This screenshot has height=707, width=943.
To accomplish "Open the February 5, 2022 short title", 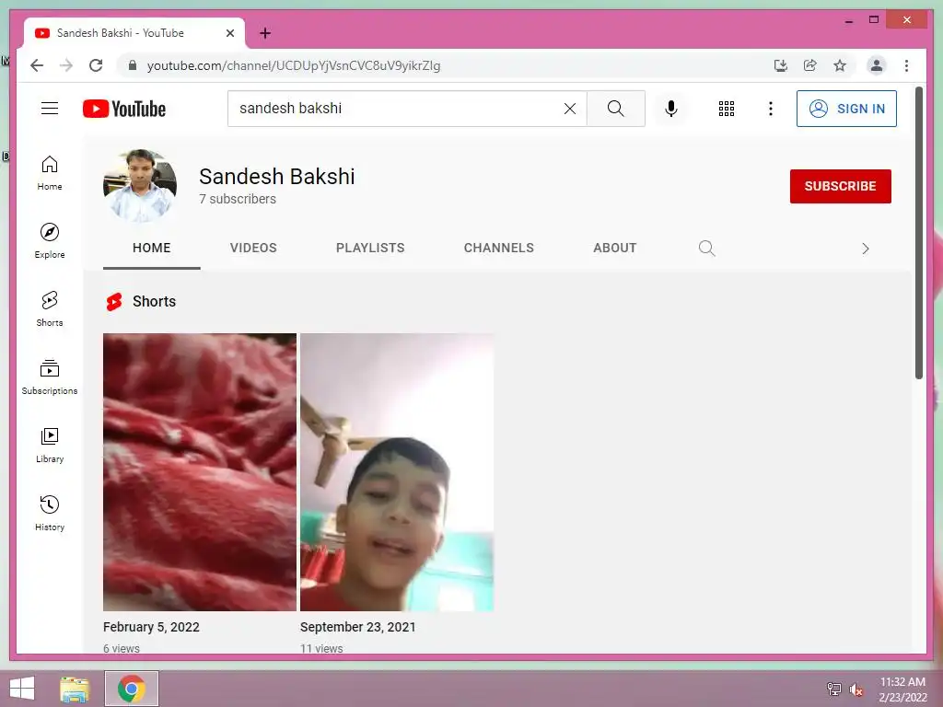I will click(x=151, y=626).
